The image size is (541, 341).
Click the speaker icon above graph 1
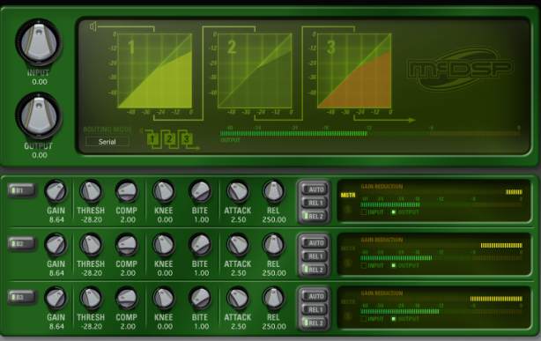93,26
